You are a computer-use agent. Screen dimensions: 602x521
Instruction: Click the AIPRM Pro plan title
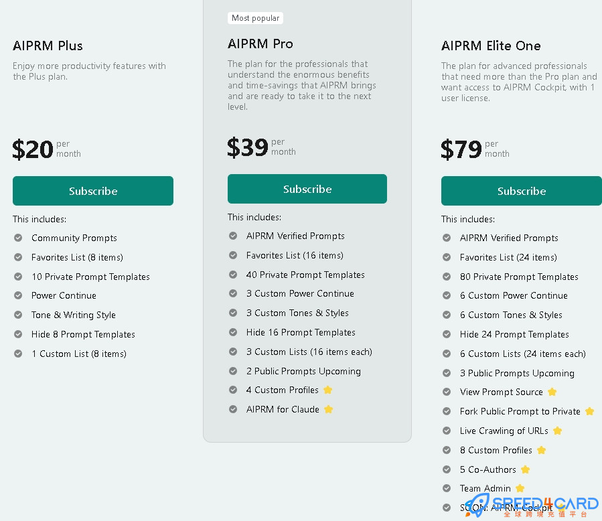click(x=260, y=44)
